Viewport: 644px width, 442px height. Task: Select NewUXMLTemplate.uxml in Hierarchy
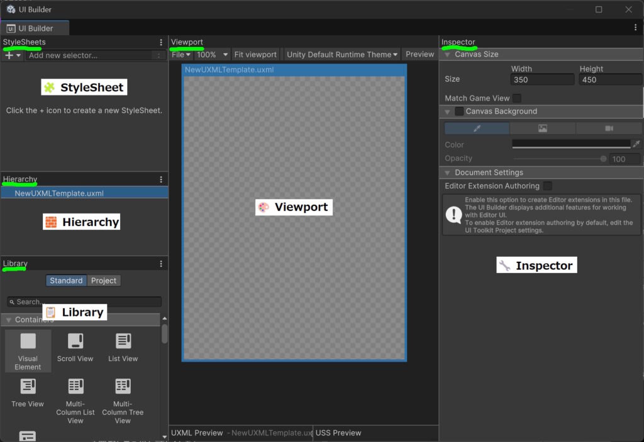(84, 193)
